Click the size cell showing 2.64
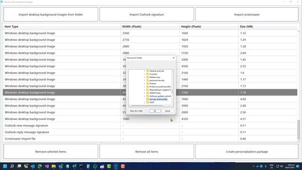The width and height of the screenshot is (302, 170). click(x=268, y=53)
